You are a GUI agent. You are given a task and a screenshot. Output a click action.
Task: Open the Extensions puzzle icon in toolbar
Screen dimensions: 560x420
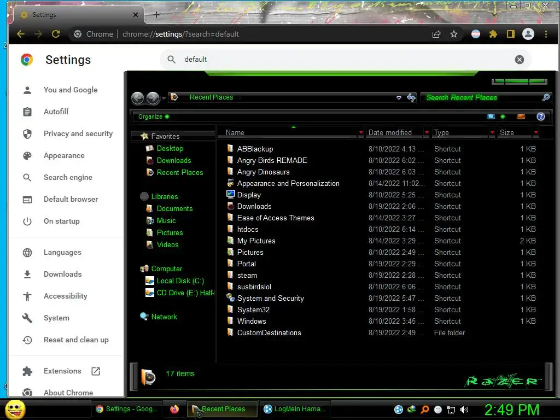(493, 34)
